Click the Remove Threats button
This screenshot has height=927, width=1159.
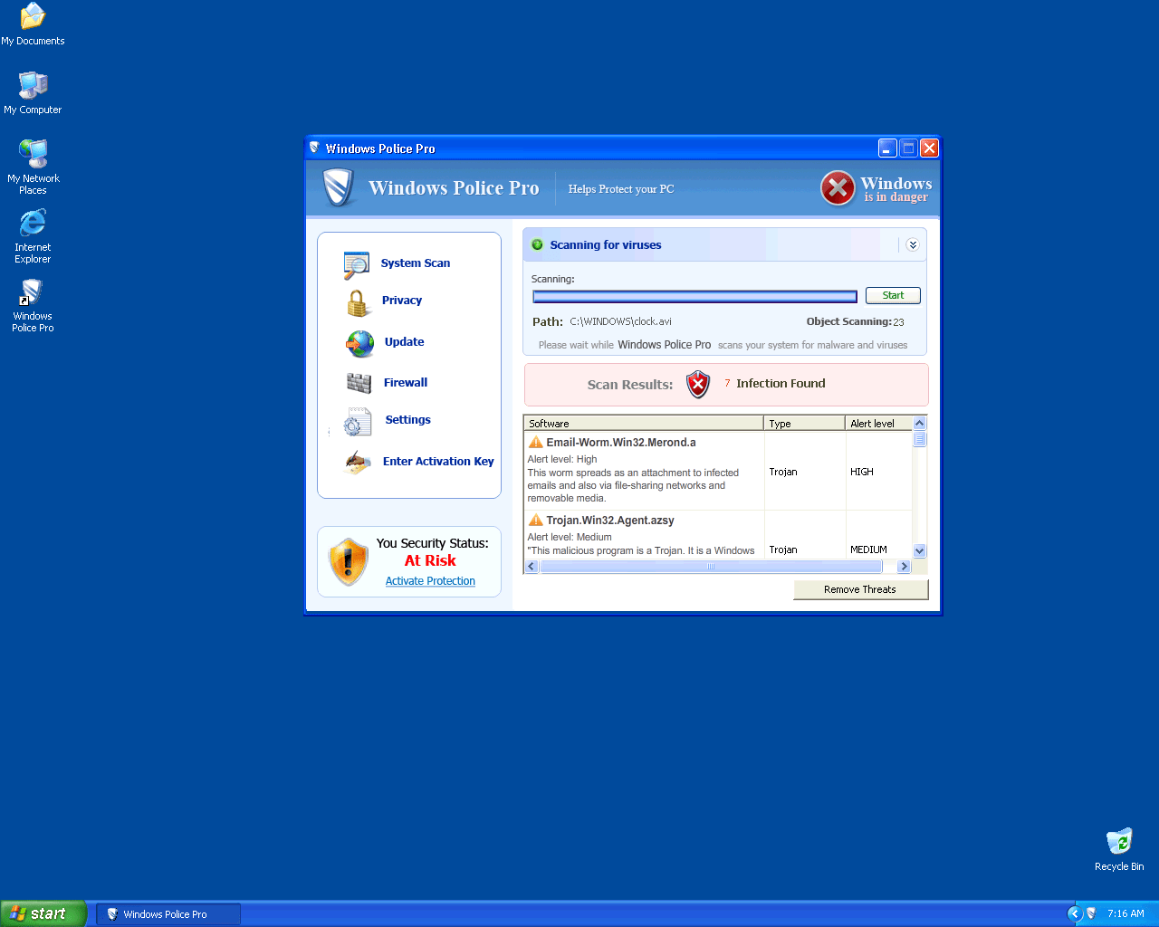click(860, 589)
